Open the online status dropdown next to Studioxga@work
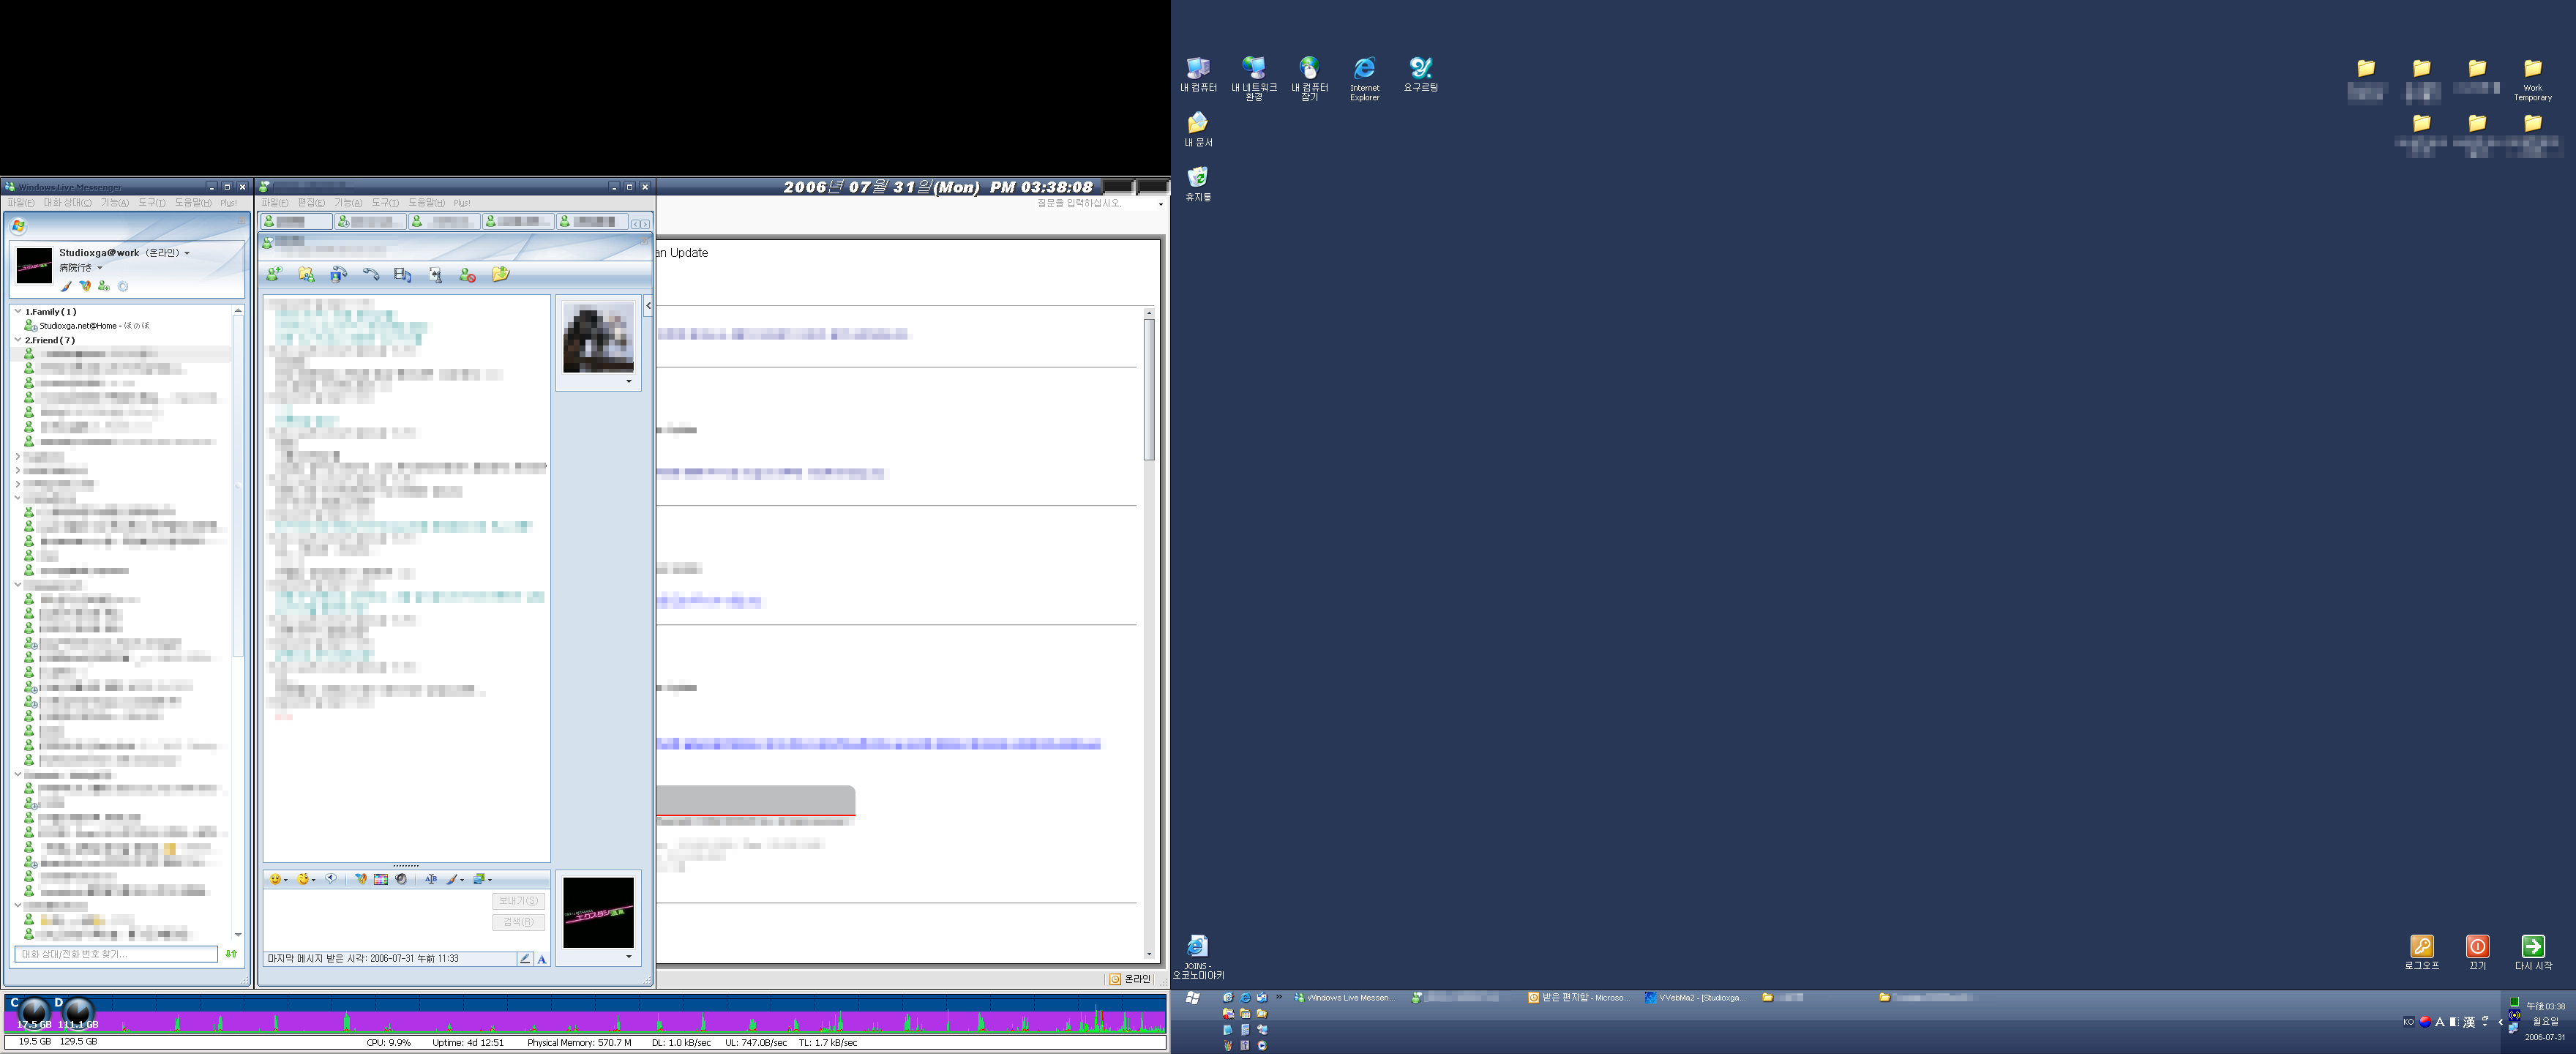Screen dimensions: 2576x1054 click(x=186, y=253)
